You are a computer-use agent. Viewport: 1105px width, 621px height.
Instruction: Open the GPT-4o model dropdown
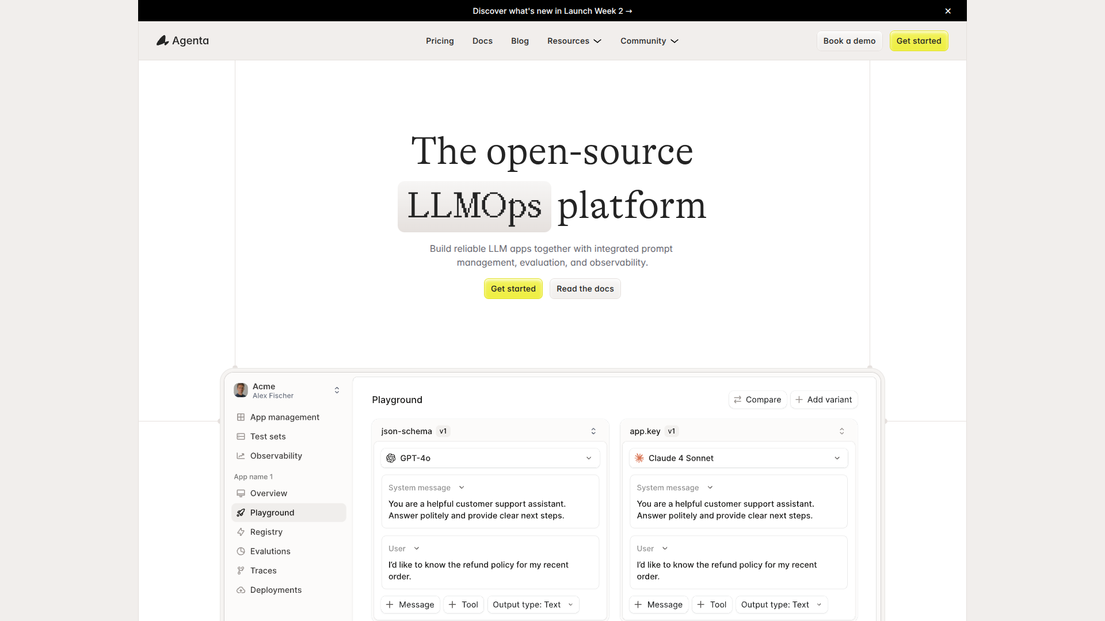(x=490, y=458)
